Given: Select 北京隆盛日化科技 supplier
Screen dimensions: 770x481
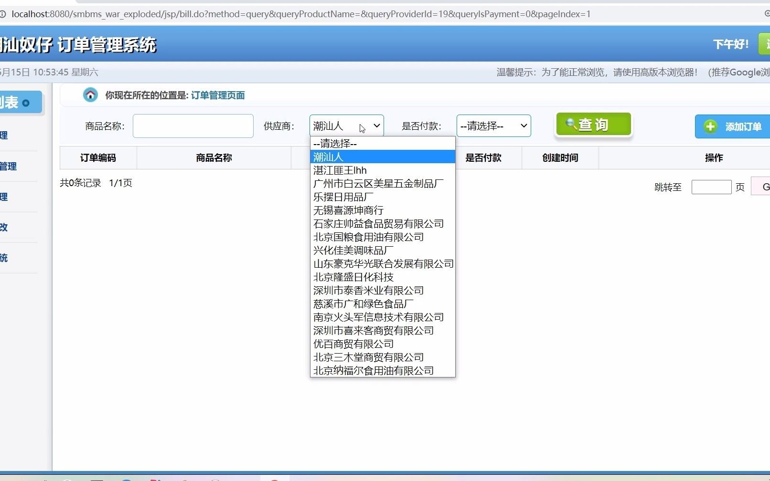Looking at the screenshot, I should (383, 277).
